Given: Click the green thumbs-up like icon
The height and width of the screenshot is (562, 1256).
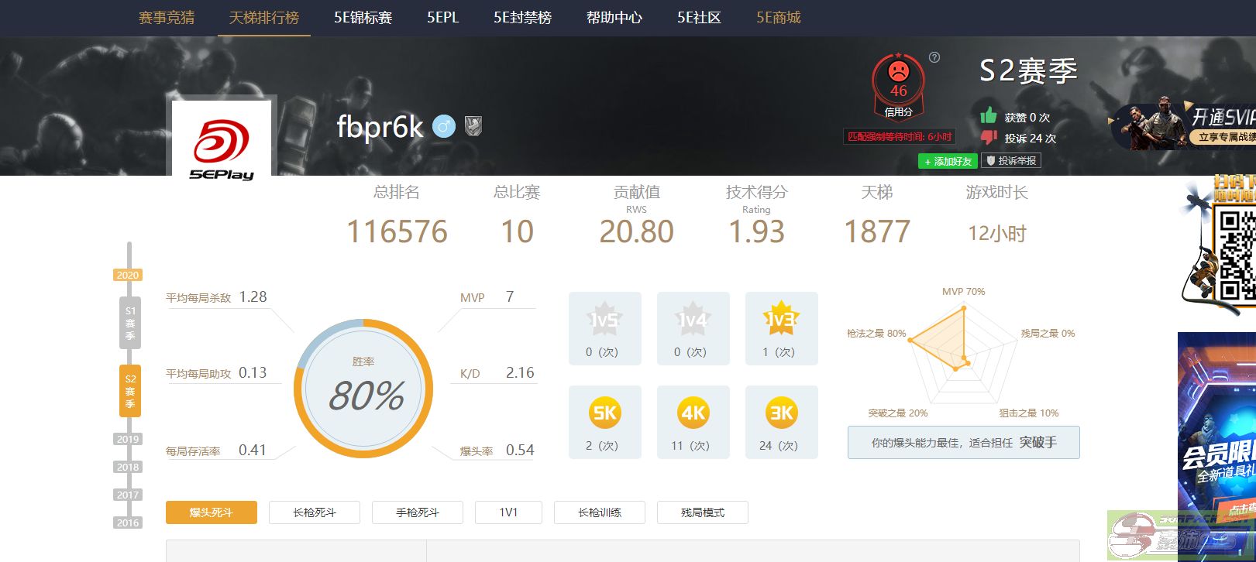Looking at the screenshot, I should tap(989, 116).
